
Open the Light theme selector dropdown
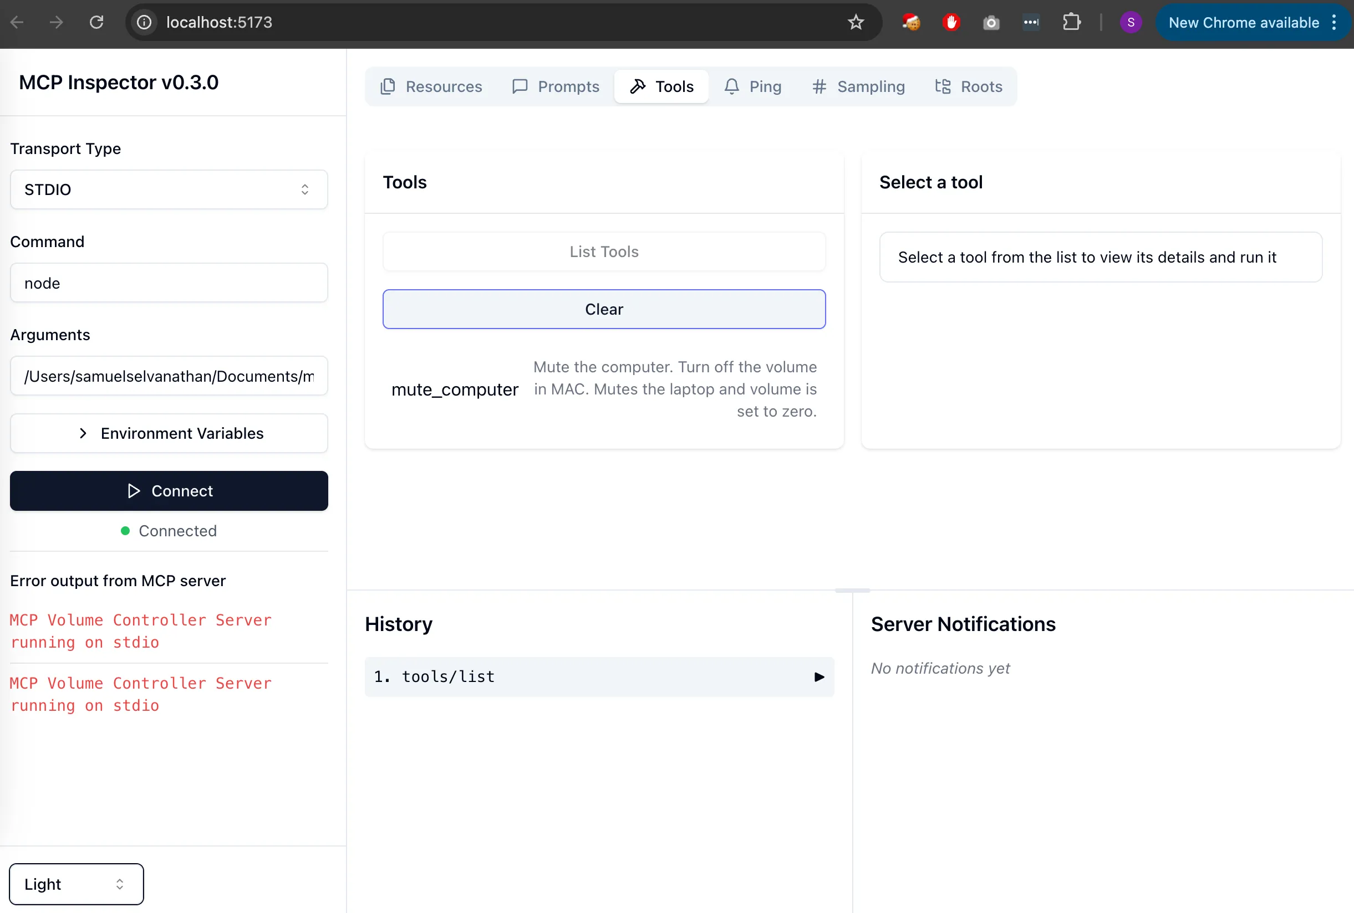pos(77,883)
